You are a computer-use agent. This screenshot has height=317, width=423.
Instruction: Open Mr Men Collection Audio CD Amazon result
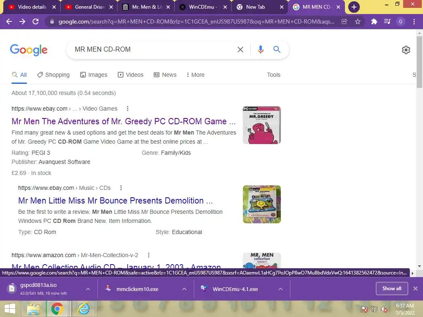coord(116,267)
